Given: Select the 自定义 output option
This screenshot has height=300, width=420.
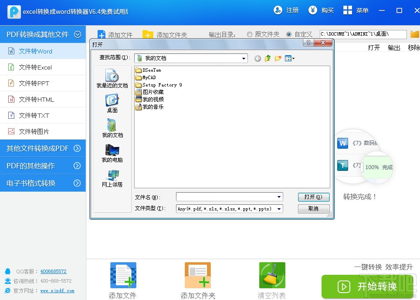Looking at the screenshot, I should tap(289, 34).
